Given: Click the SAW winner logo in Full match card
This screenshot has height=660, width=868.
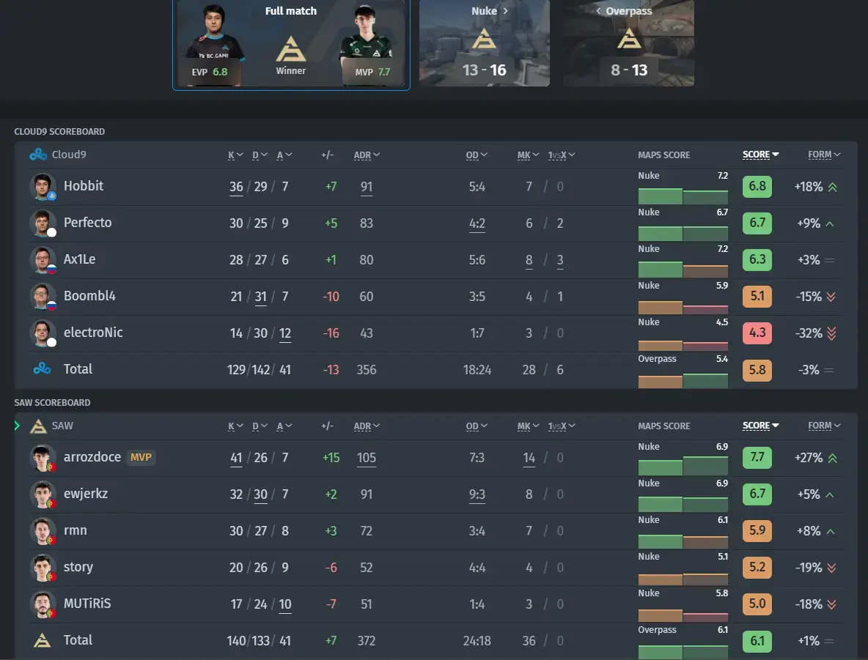Looking at the screenshot, I should [x=290, y=48].
